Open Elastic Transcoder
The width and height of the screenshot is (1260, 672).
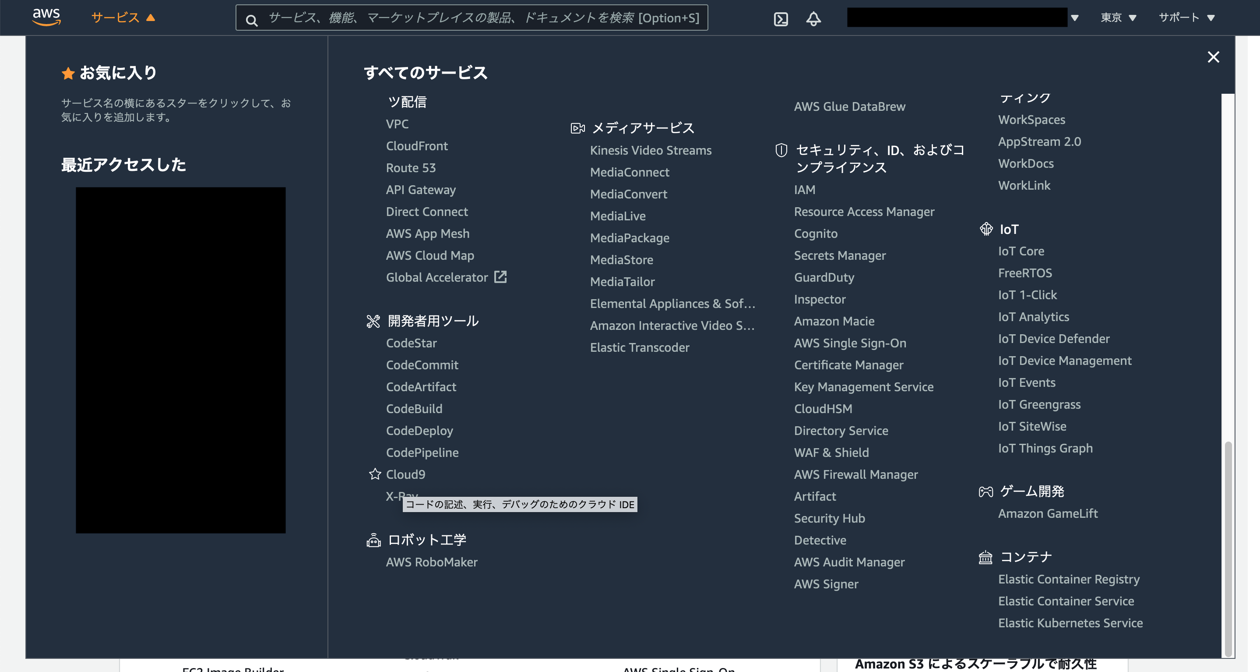[639, 347]
